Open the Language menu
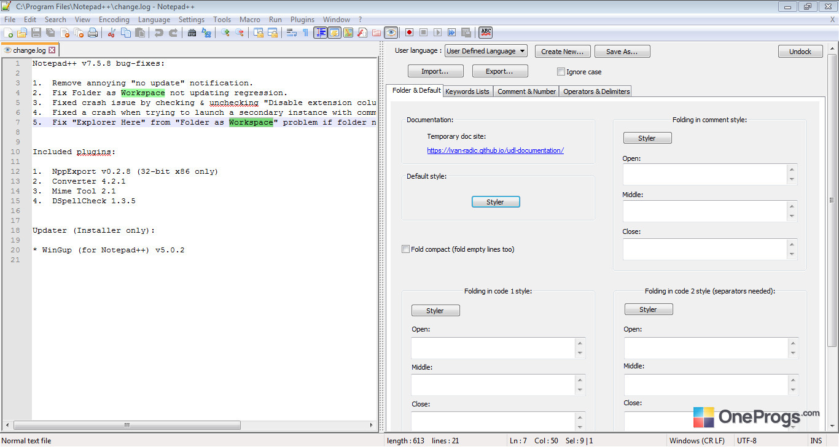The image size is (839, 447). tap(154, 20)
